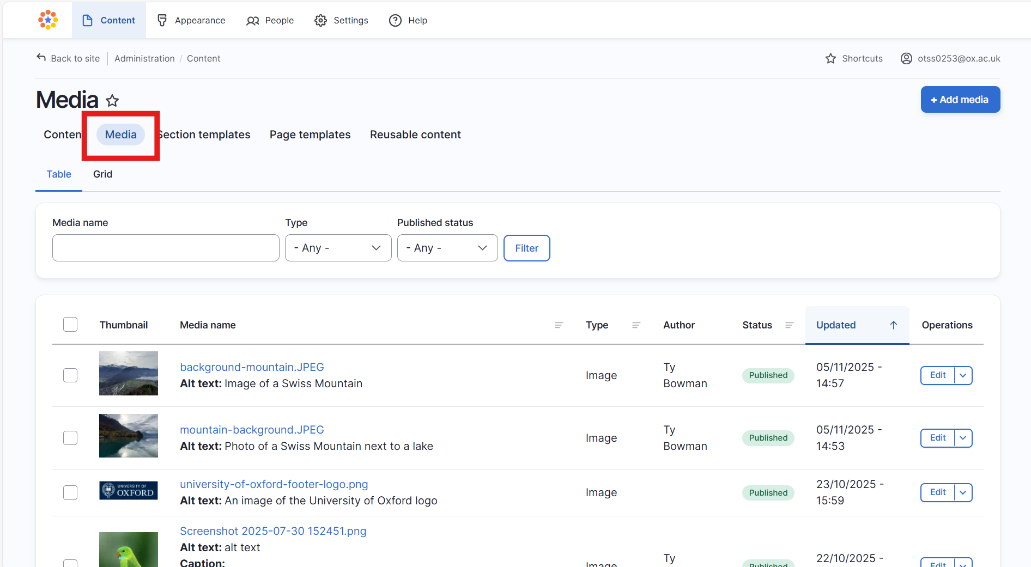Tick the select-all checkbox in table header
The width and height of the screenshot is (1031, 567).
pos(70,325)
